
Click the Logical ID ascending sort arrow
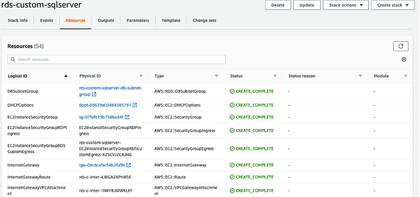coord(66,76)
